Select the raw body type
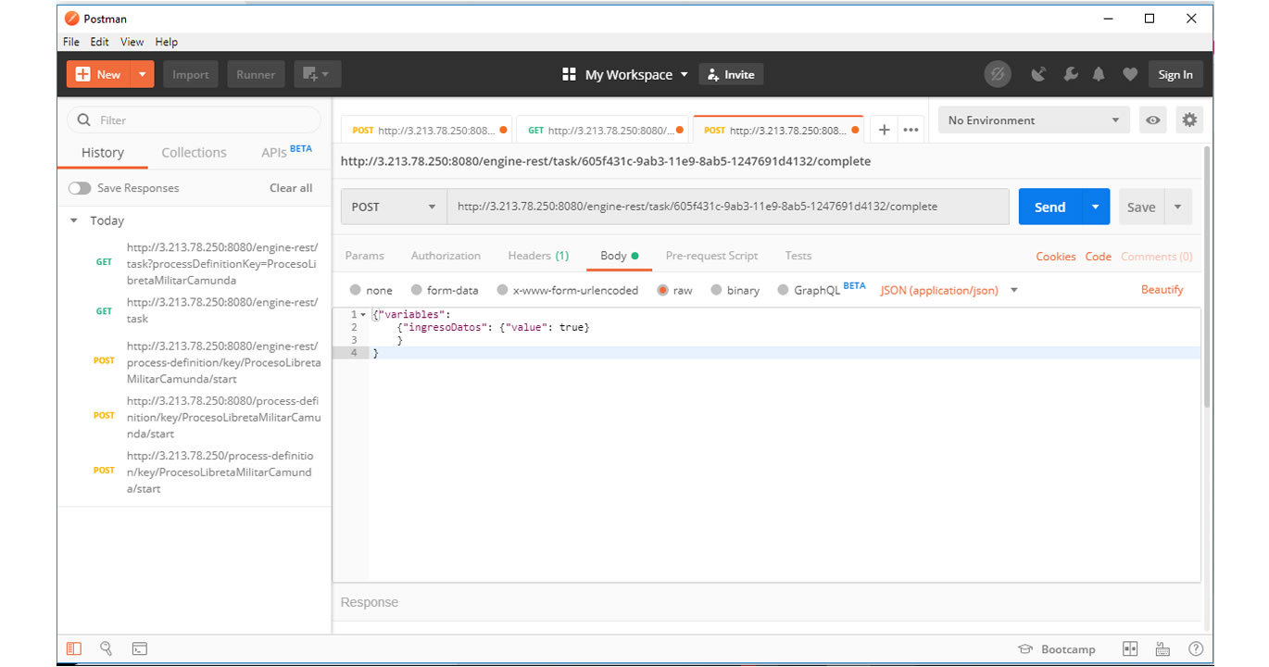 (663, 290)
